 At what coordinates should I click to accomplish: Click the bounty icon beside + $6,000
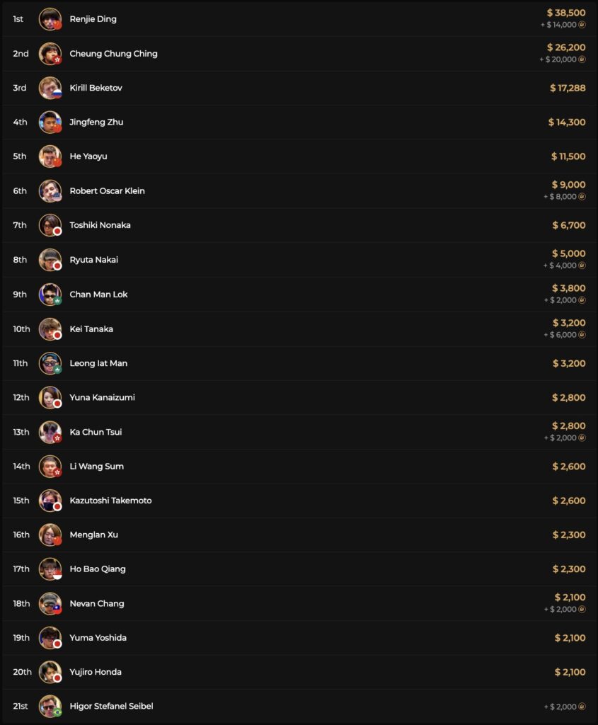[x=582, y=335]
